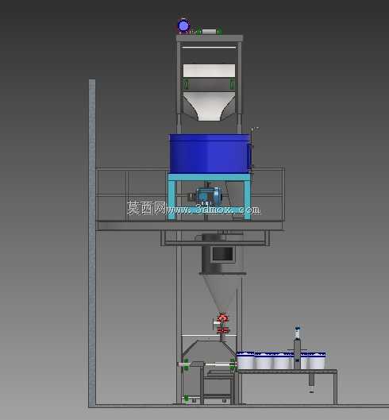Select the cyan support frame beneath the blue tank

click(x=210, y=197)
